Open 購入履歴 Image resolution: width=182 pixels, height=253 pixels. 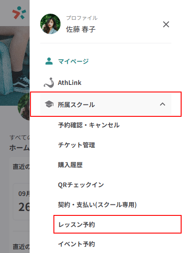[x=70, y=165]
